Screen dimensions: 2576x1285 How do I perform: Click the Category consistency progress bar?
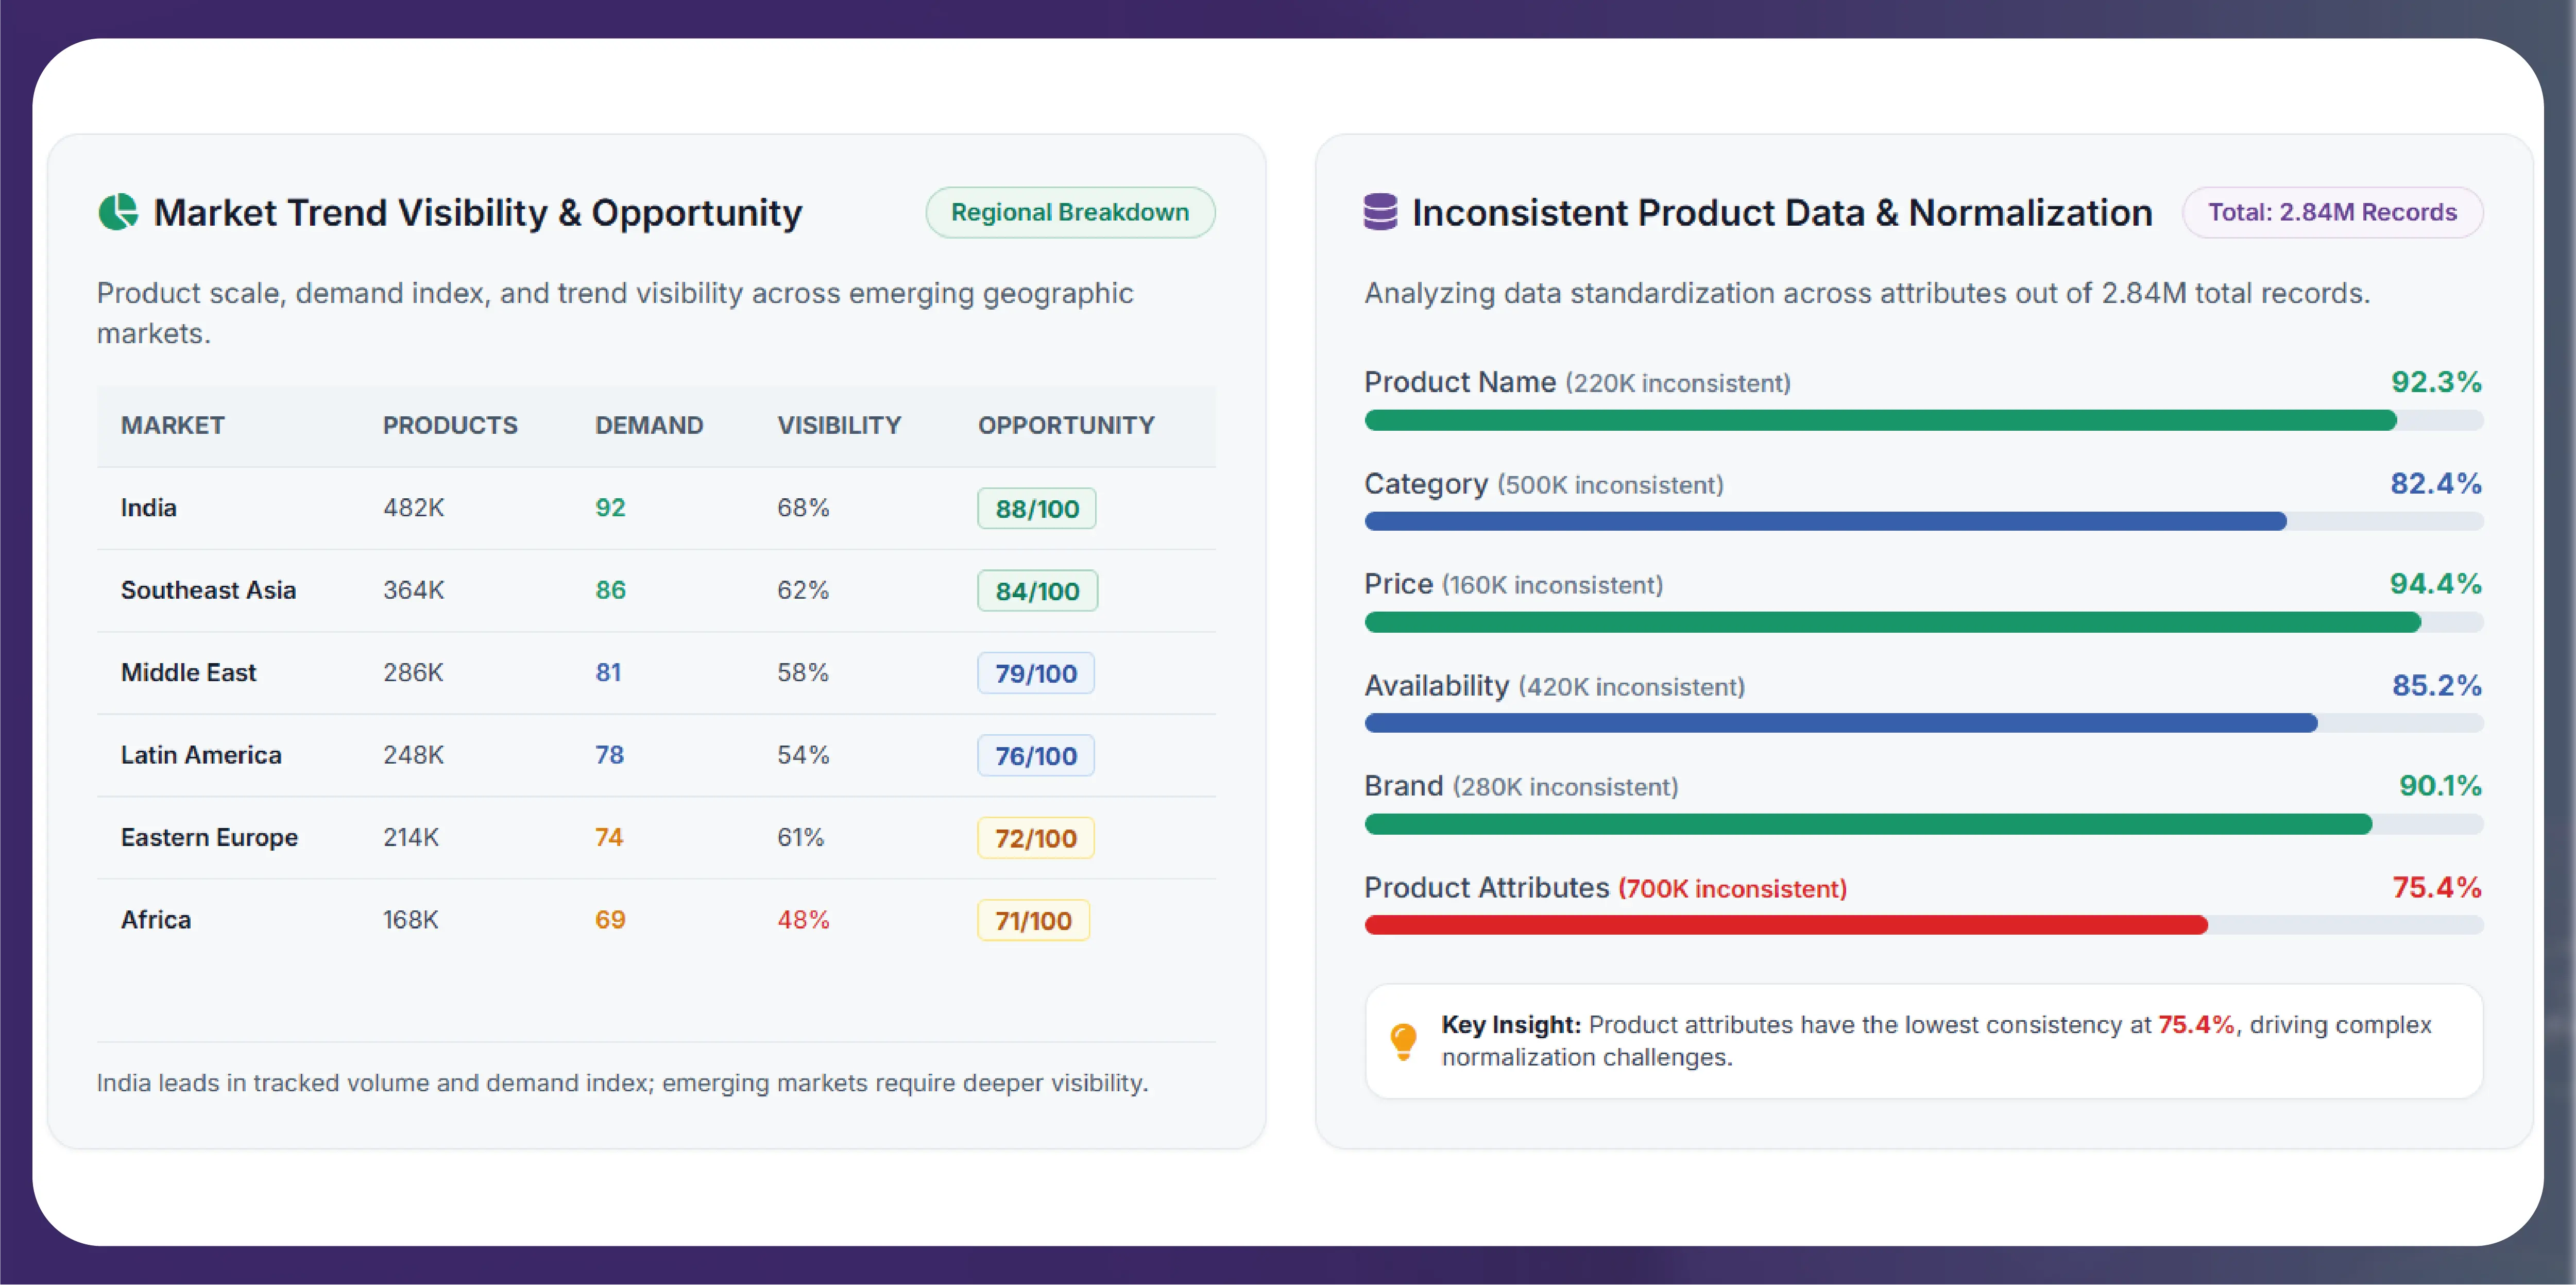pyautogui.click(x=1923, y=521)
